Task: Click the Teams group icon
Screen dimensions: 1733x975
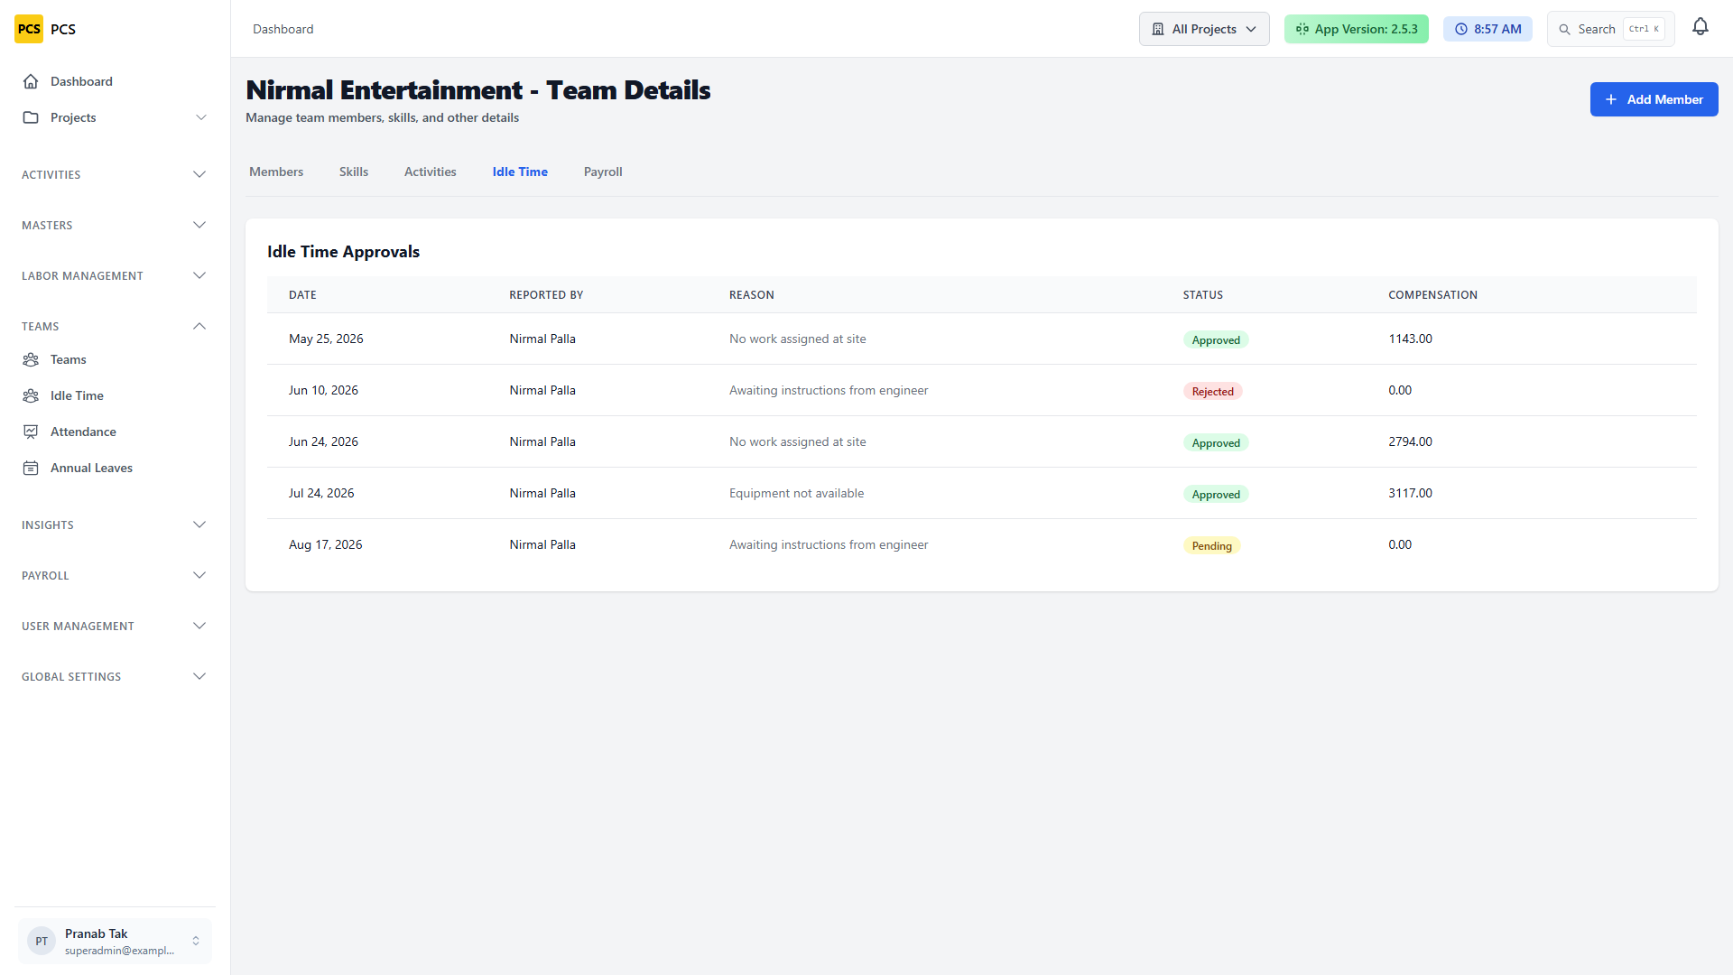Action: (x=31, y=359)
